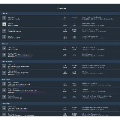Click the FL icon beside Bursa forum

[x=4, y=37]
